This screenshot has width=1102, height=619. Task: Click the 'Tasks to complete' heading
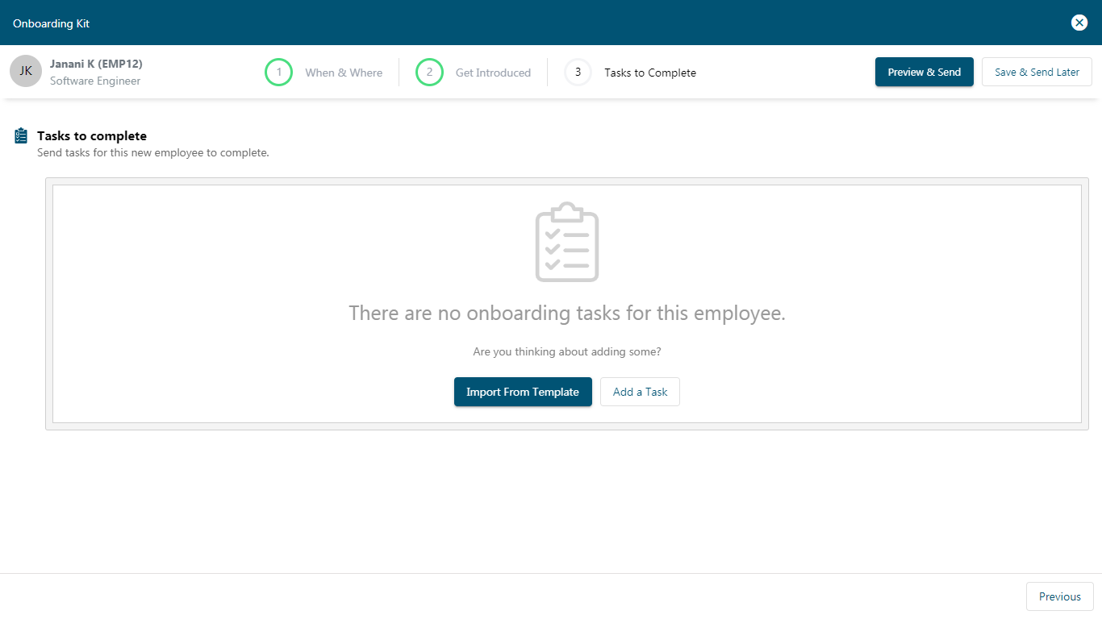pos(92,136)
